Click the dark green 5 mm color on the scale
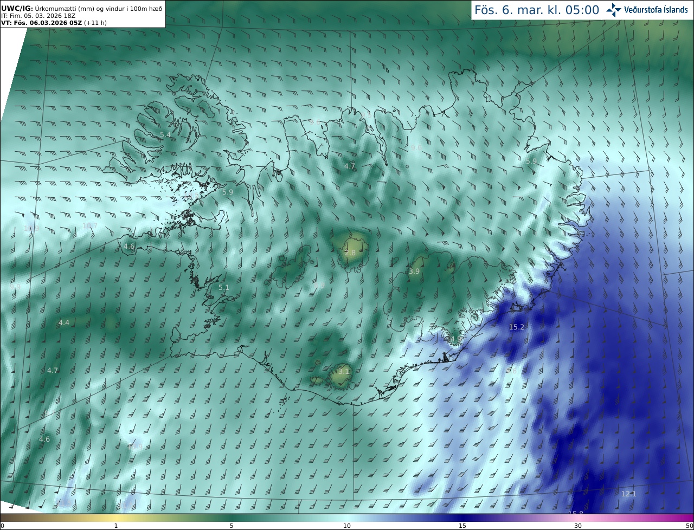 tap(232, 519)
